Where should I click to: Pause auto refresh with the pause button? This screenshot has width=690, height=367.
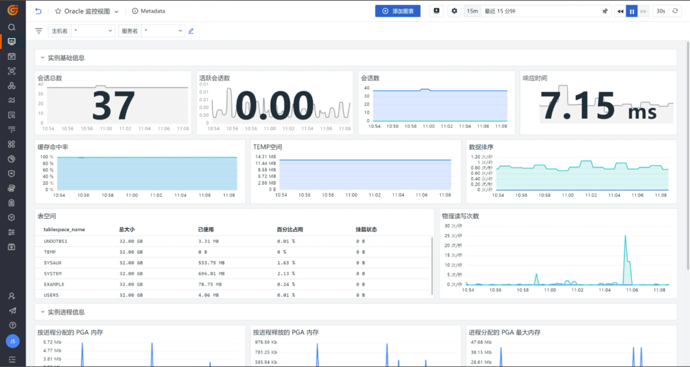click(631, 12)
